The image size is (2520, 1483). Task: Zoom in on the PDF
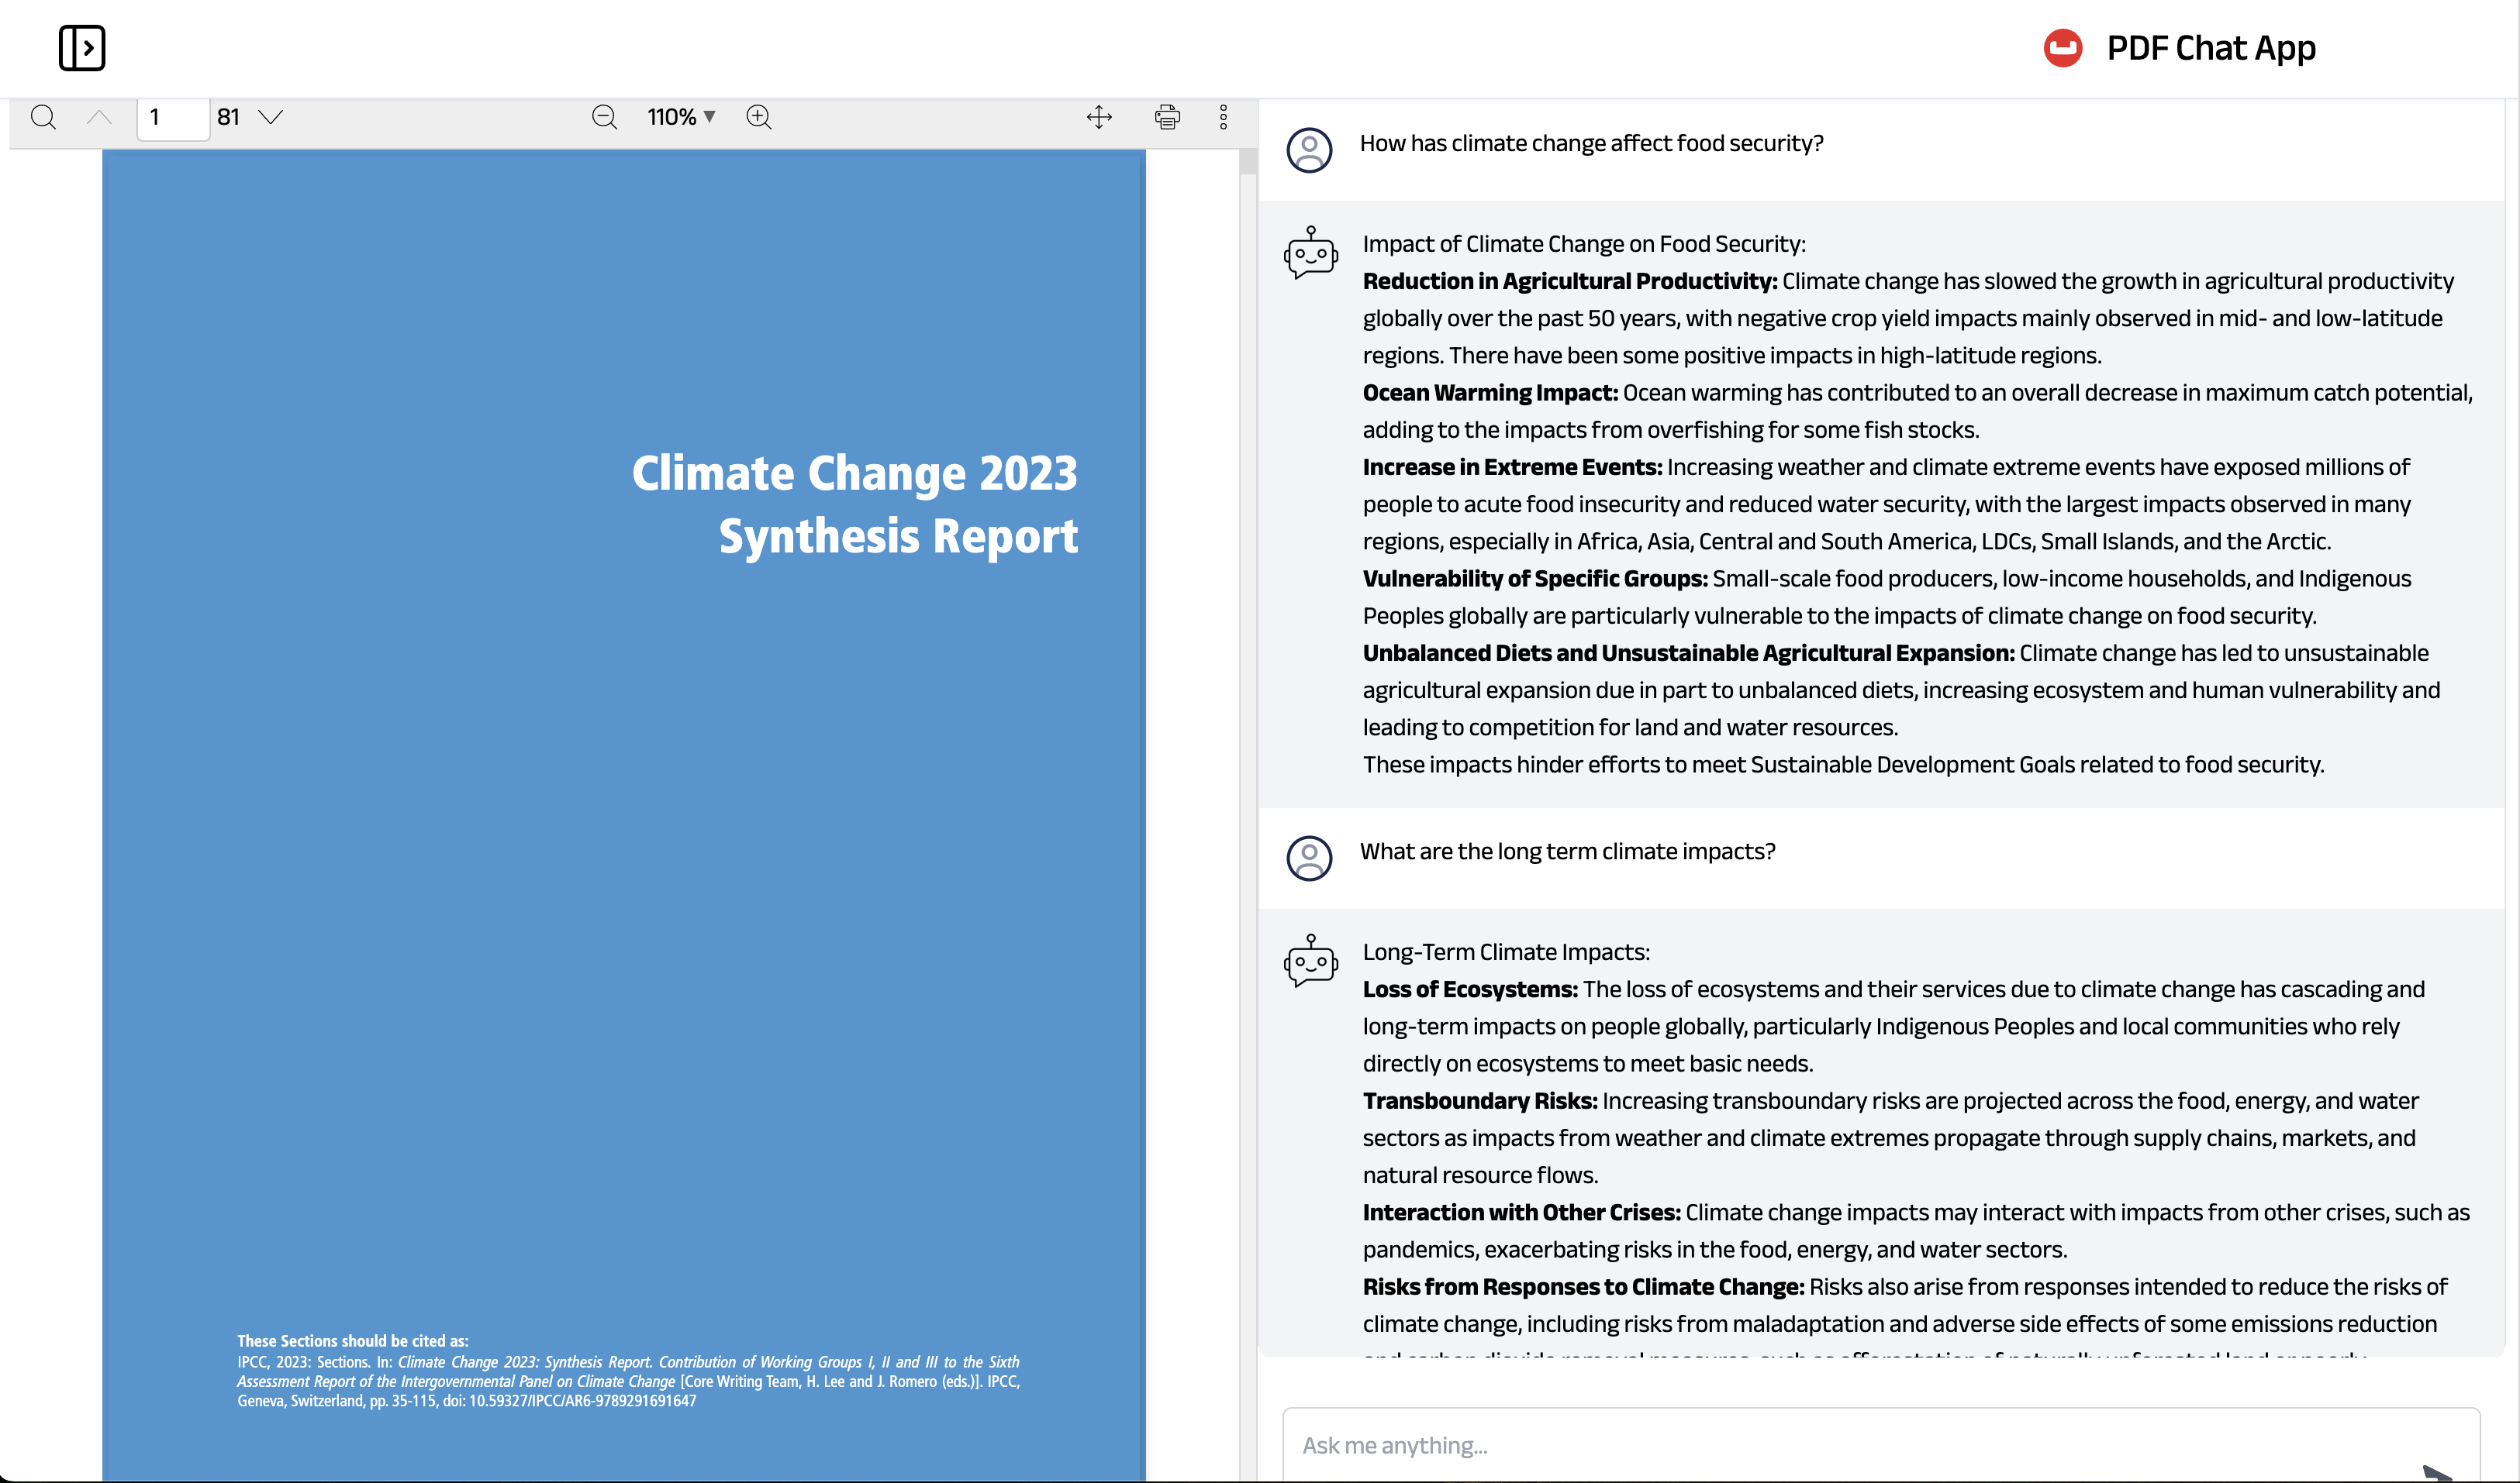[759, 117]
